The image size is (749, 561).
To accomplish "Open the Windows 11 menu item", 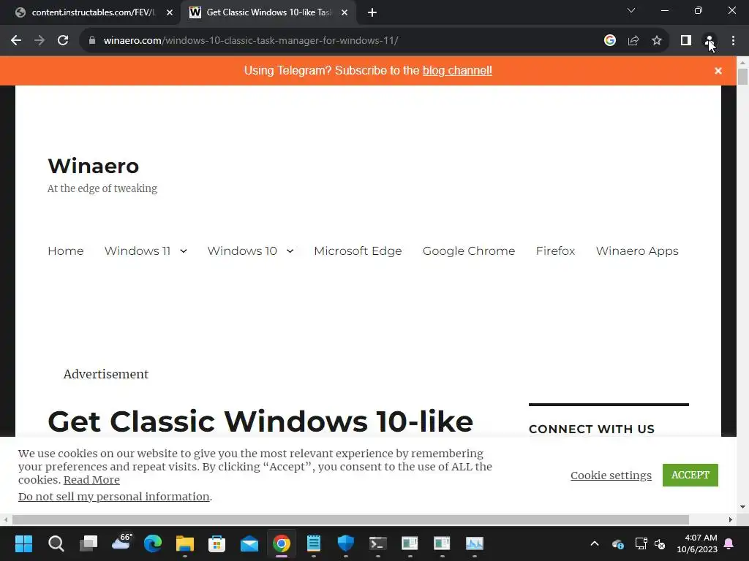I will click(137, 251).
